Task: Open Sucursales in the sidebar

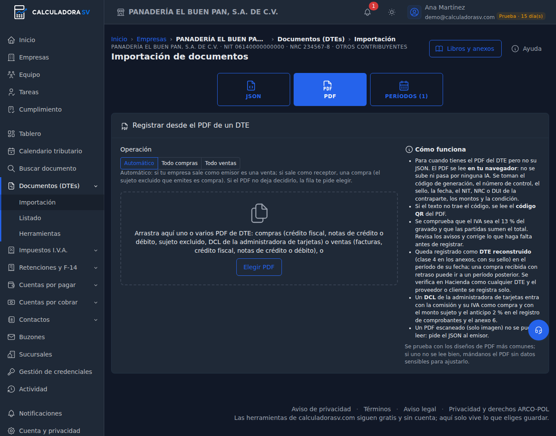Action: [x=52, y=354]
